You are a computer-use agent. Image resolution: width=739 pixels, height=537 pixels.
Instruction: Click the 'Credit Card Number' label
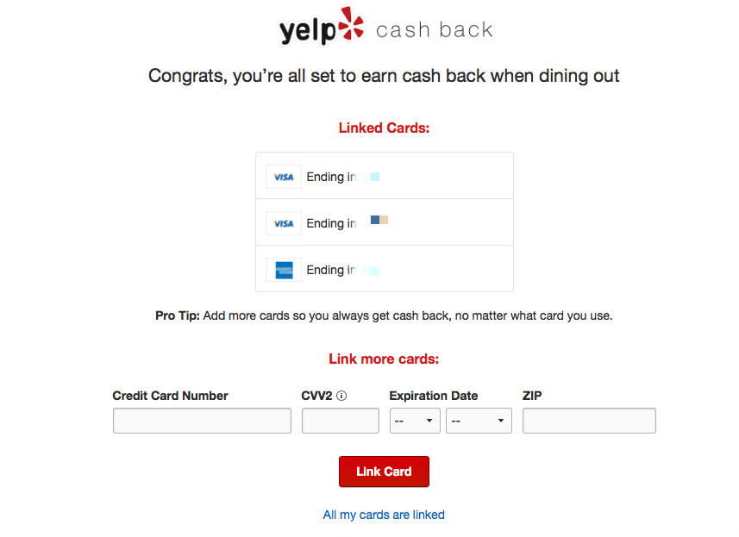coord(171,396)
